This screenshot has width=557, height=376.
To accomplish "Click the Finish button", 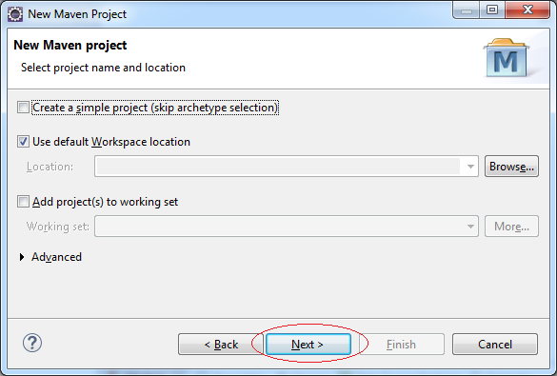I will tap(402, 344).
